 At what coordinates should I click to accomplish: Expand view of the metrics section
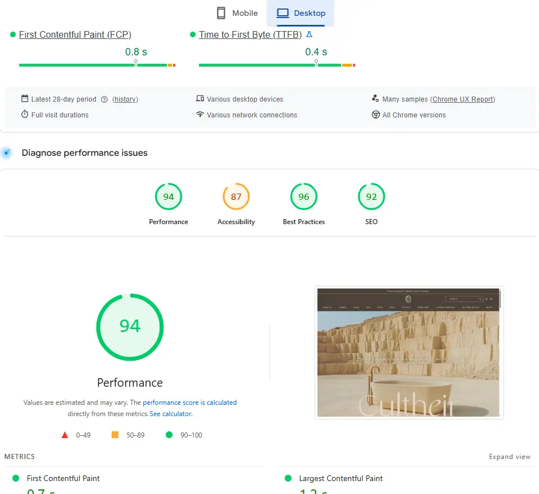pyautogui.click(x=510, y=457)
